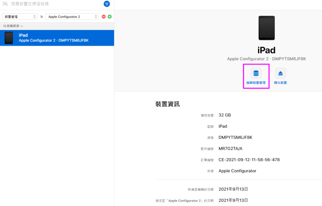
Task: Click the 新增至機構的日期 field label
Action: click(201, 190)
